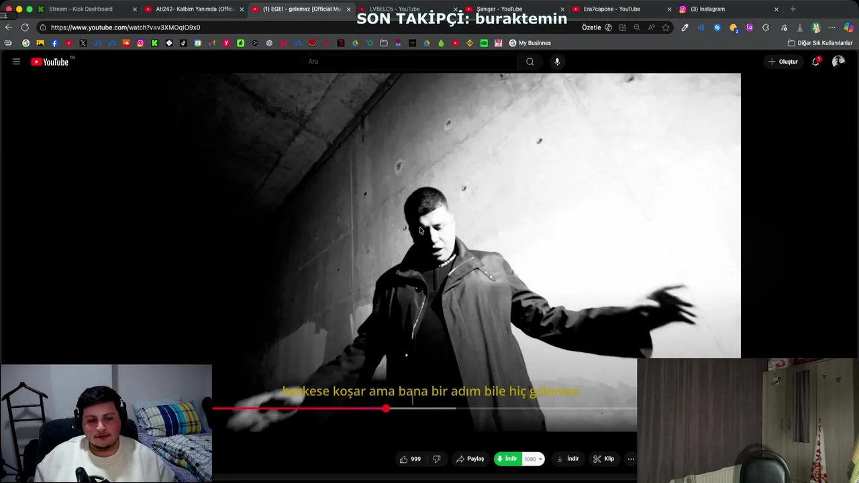
Task: Click the YouTube search magnifier button
Action: coord(530,62)
